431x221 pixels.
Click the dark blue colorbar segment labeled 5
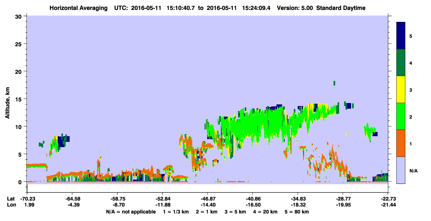[x=401, y=36]
